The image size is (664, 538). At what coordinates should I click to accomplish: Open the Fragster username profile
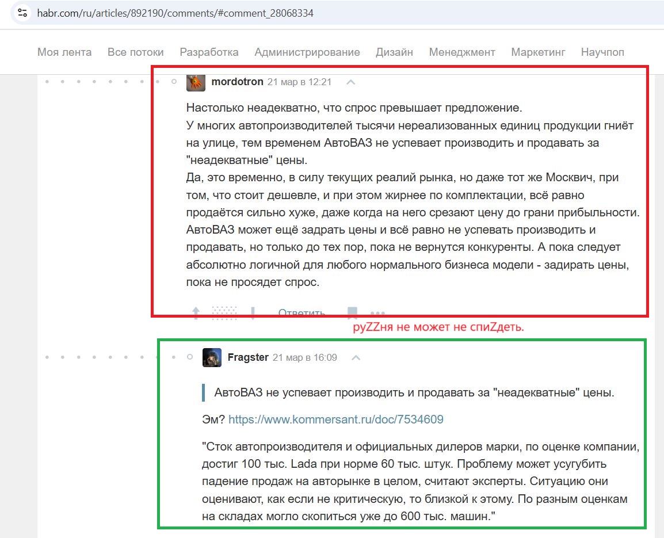click(248, 357)
